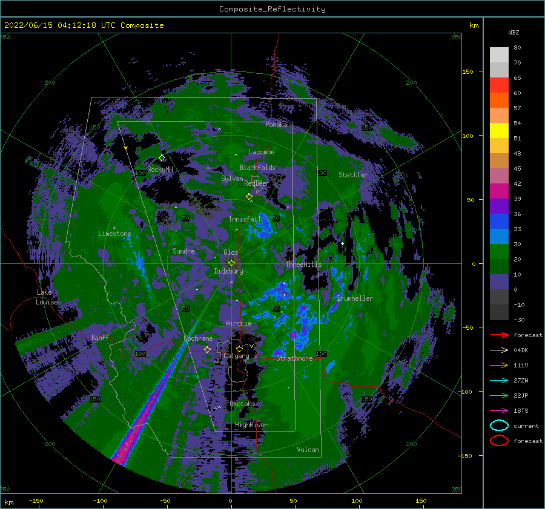
Task: Click the Lacombe city label
Action: pyautogui.click(x=262, y=152)
